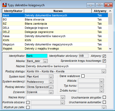This screenshot has width=115, height=111.
Task: Select the BO Bilans otwarcia row
Action: point(55,19)
